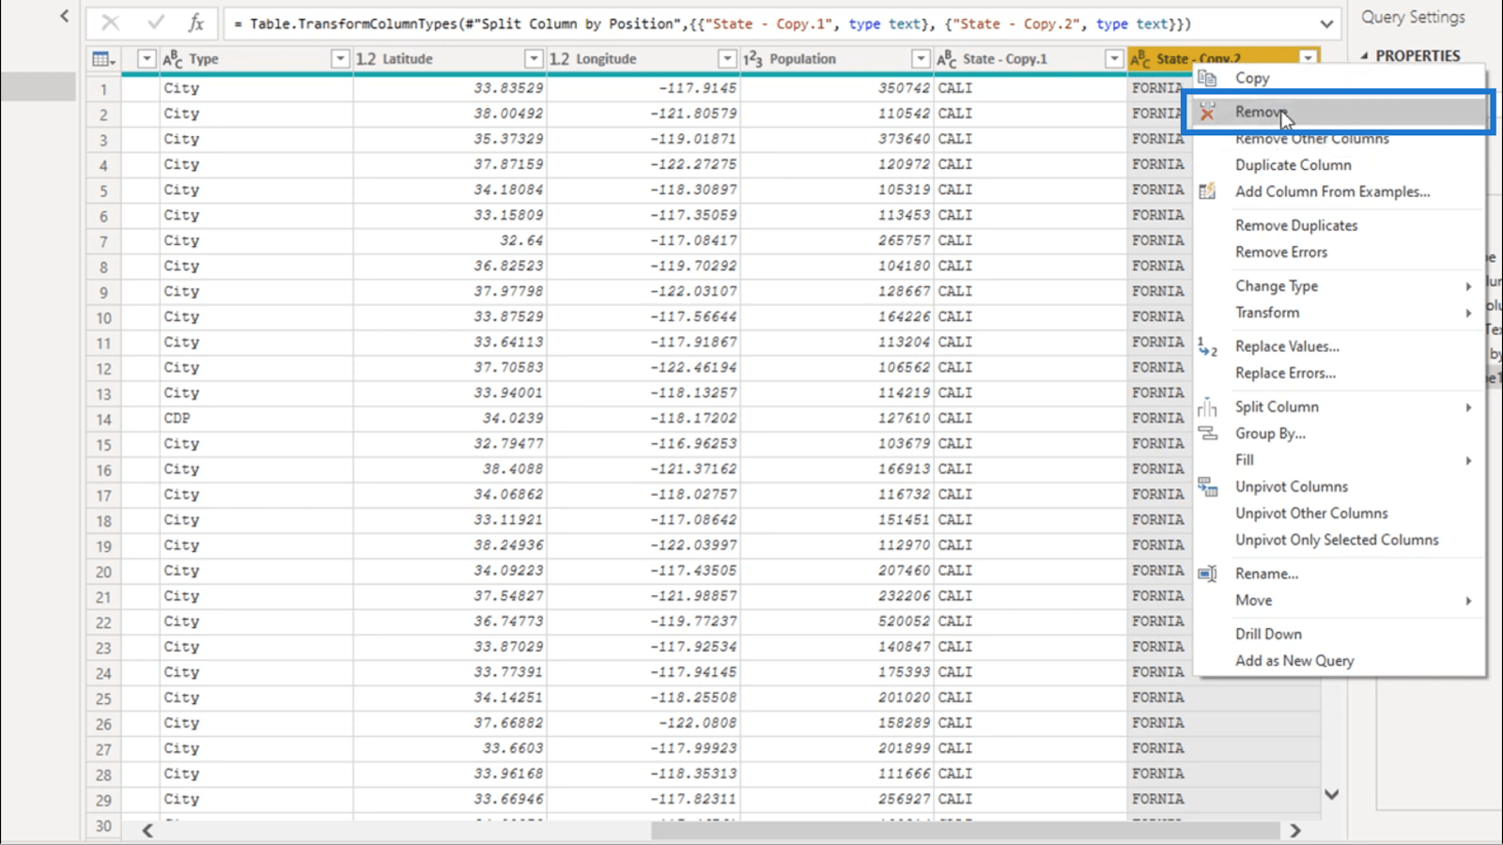The image size is (1503, 845).
Task: Open filter dropdown of column left of Type
Action: 147,59
